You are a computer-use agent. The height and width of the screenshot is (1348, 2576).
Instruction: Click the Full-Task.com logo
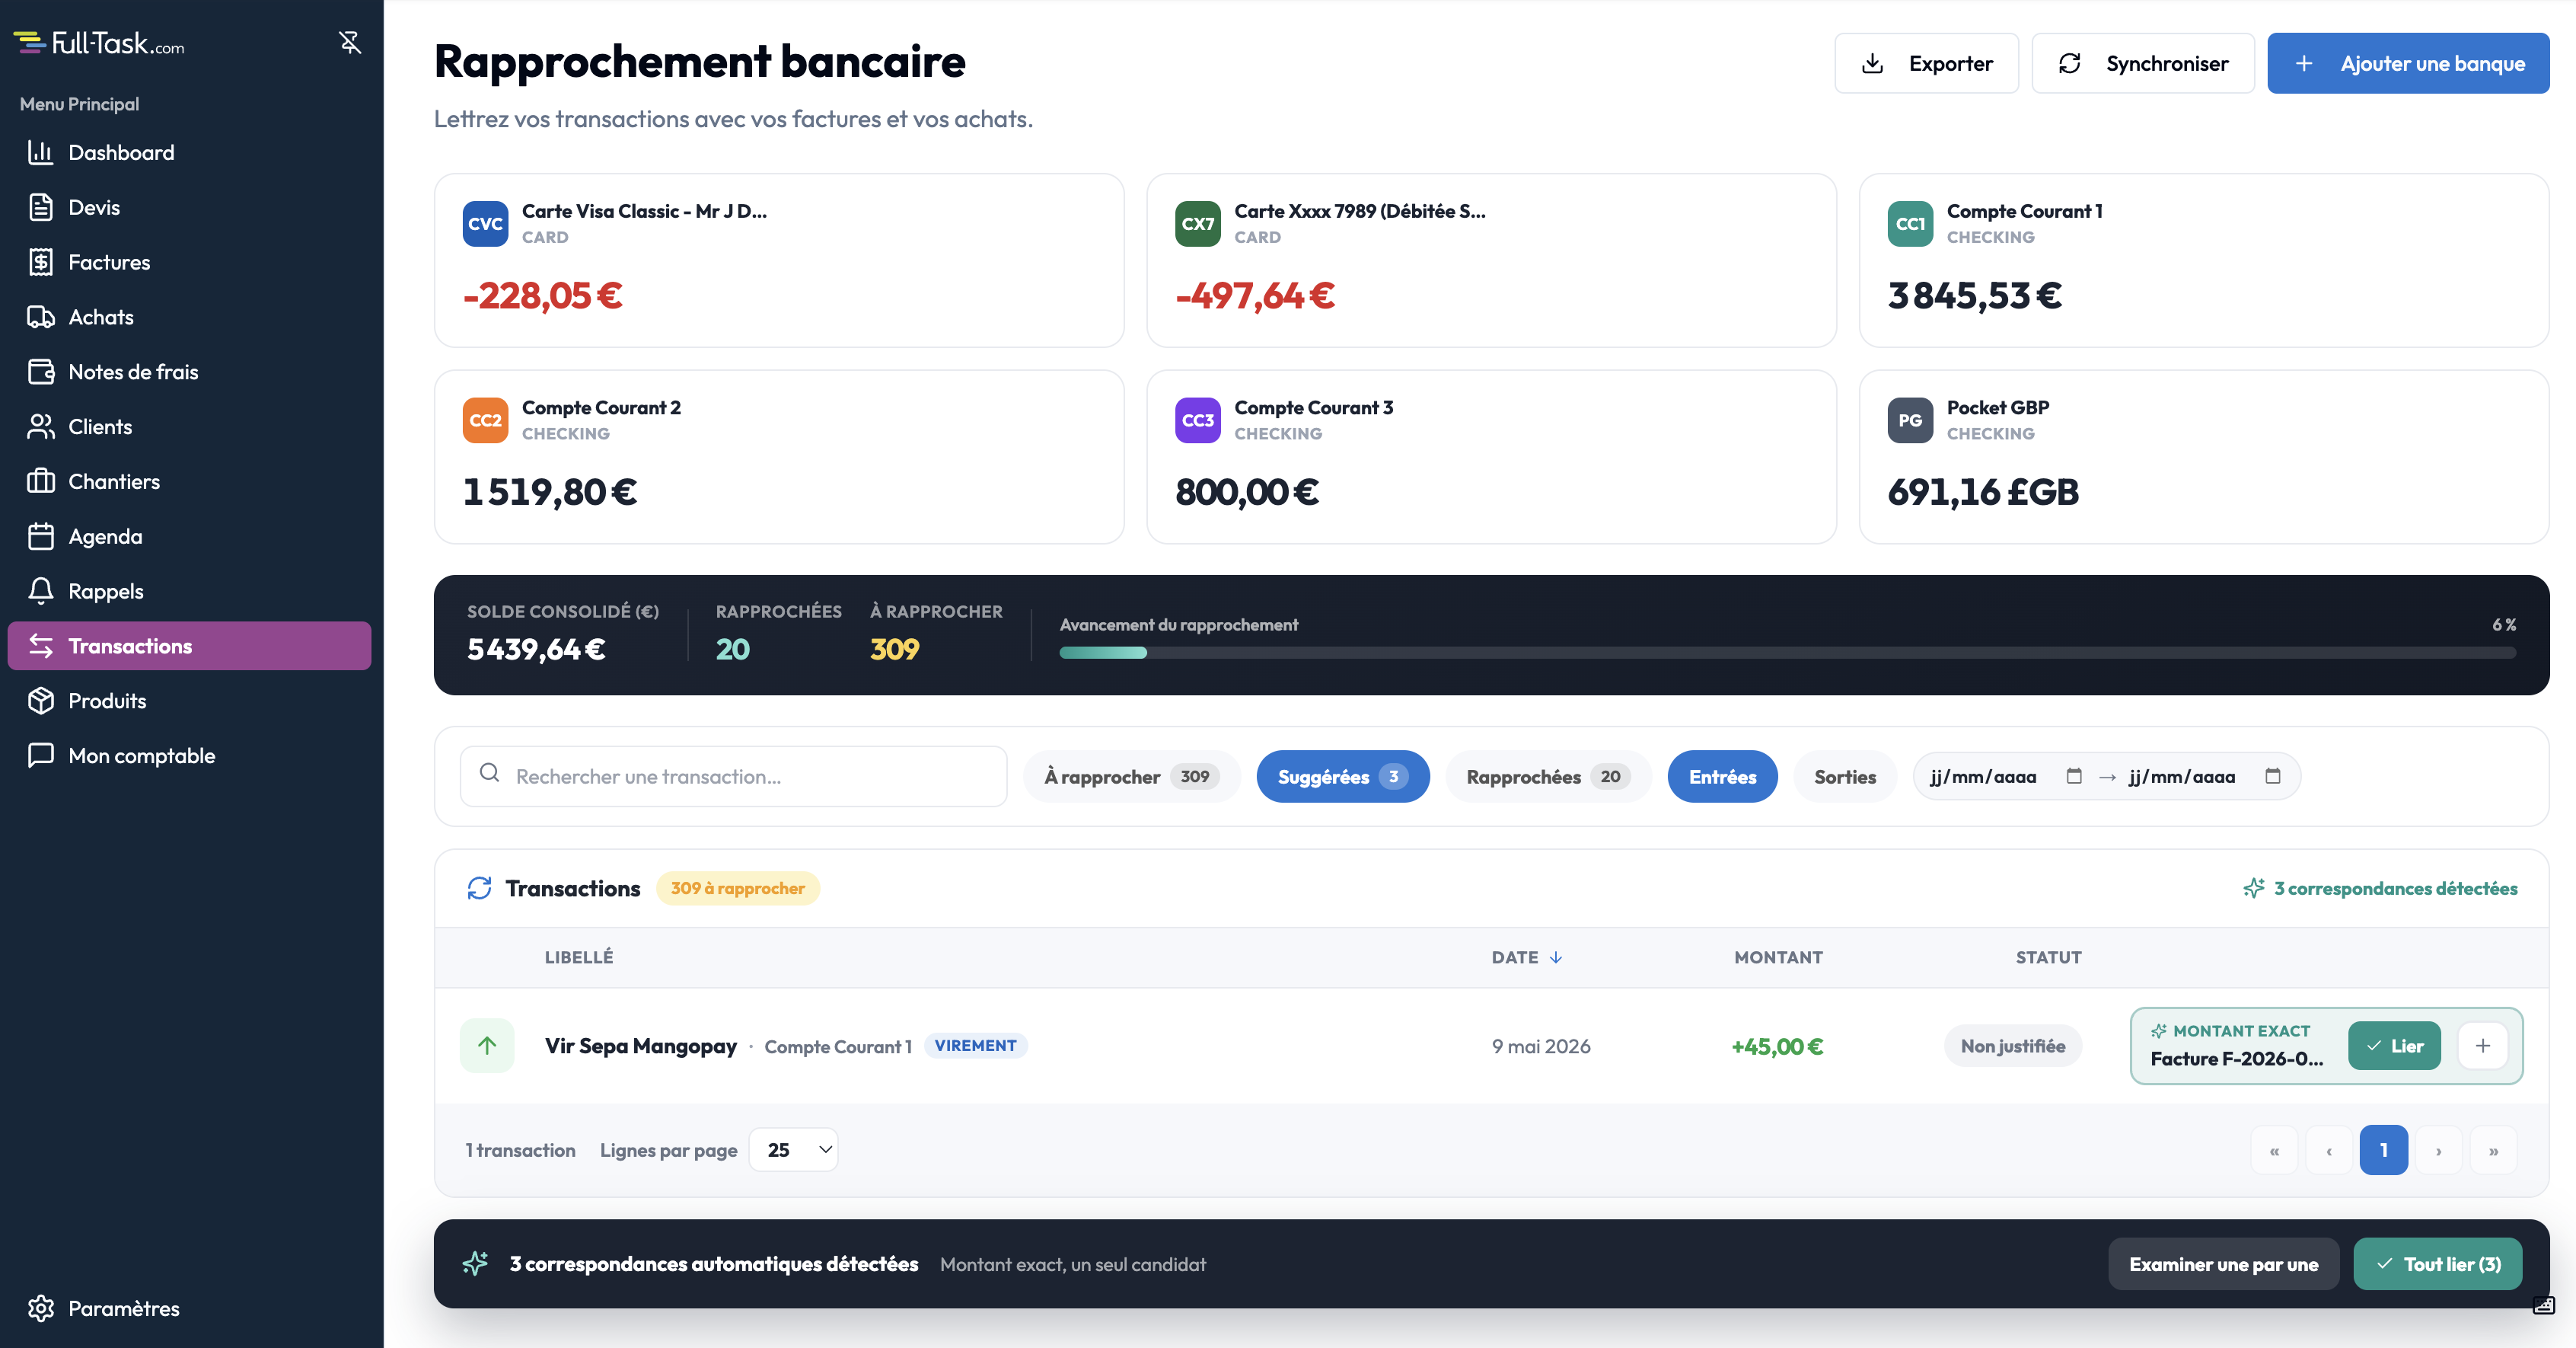point(99,43)
